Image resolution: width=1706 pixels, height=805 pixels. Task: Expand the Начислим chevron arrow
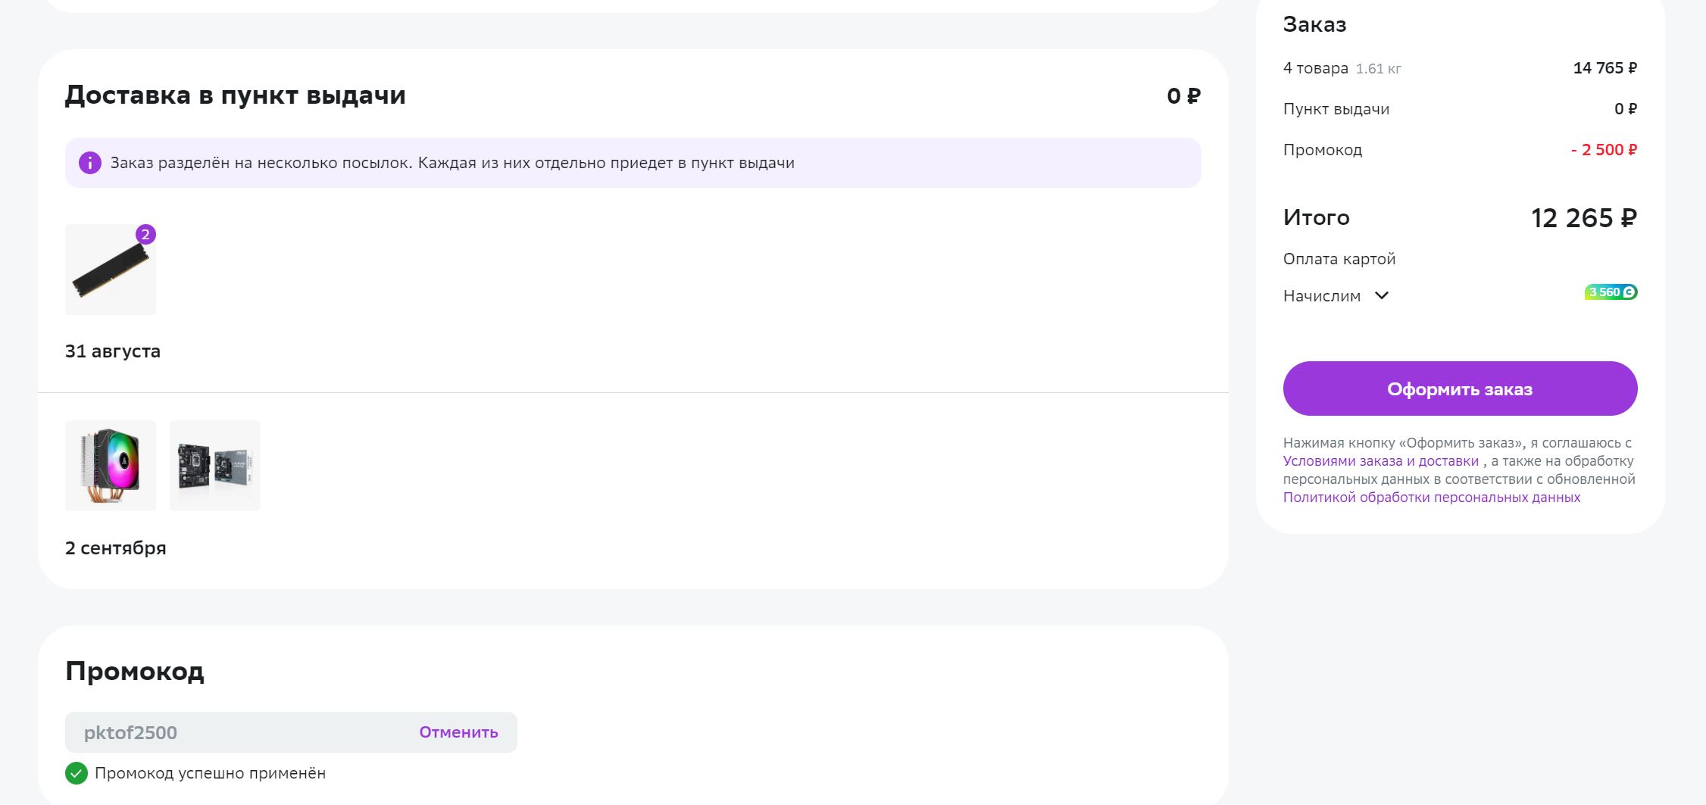coord(1382,296)
